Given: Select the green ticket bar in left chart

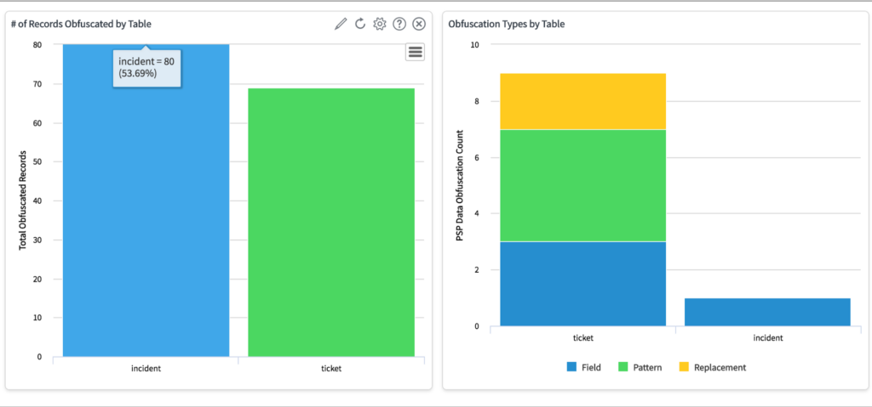Looking at the screenshot, I should pos(331,222).
